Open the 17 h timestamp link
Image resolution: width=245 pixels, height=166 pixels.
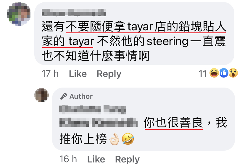pyautogui.click(x=50, y=74)
